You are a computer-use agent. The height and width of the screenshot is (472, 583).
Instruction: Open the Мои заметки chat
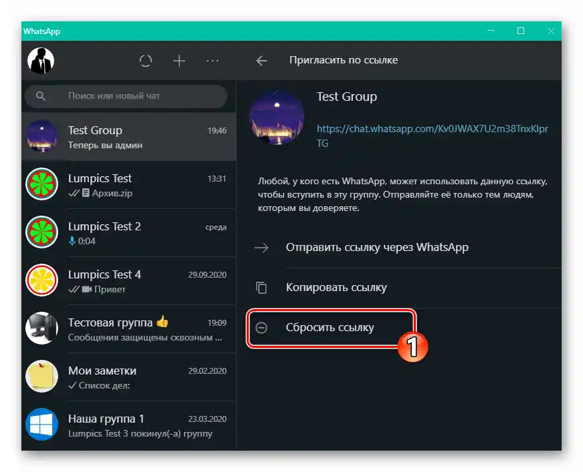129,377
